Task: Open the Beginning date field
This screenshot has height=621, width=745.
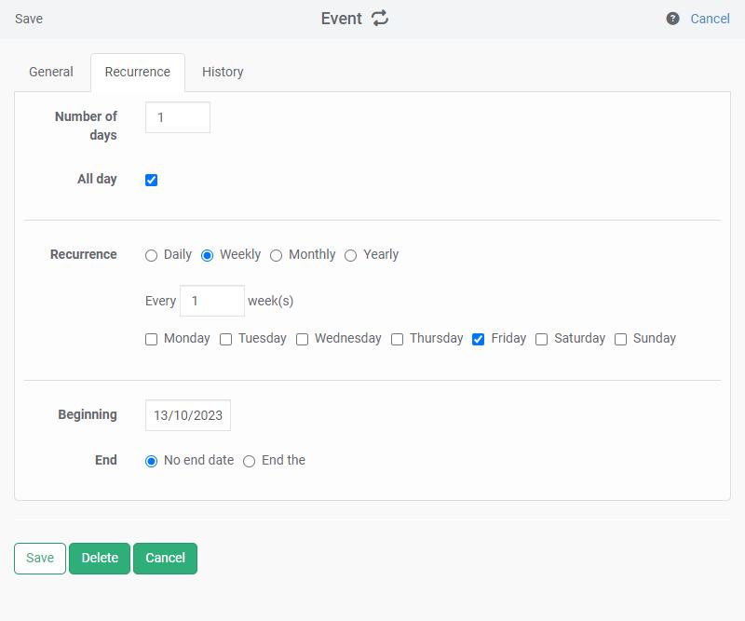Action: click(188, 415)
